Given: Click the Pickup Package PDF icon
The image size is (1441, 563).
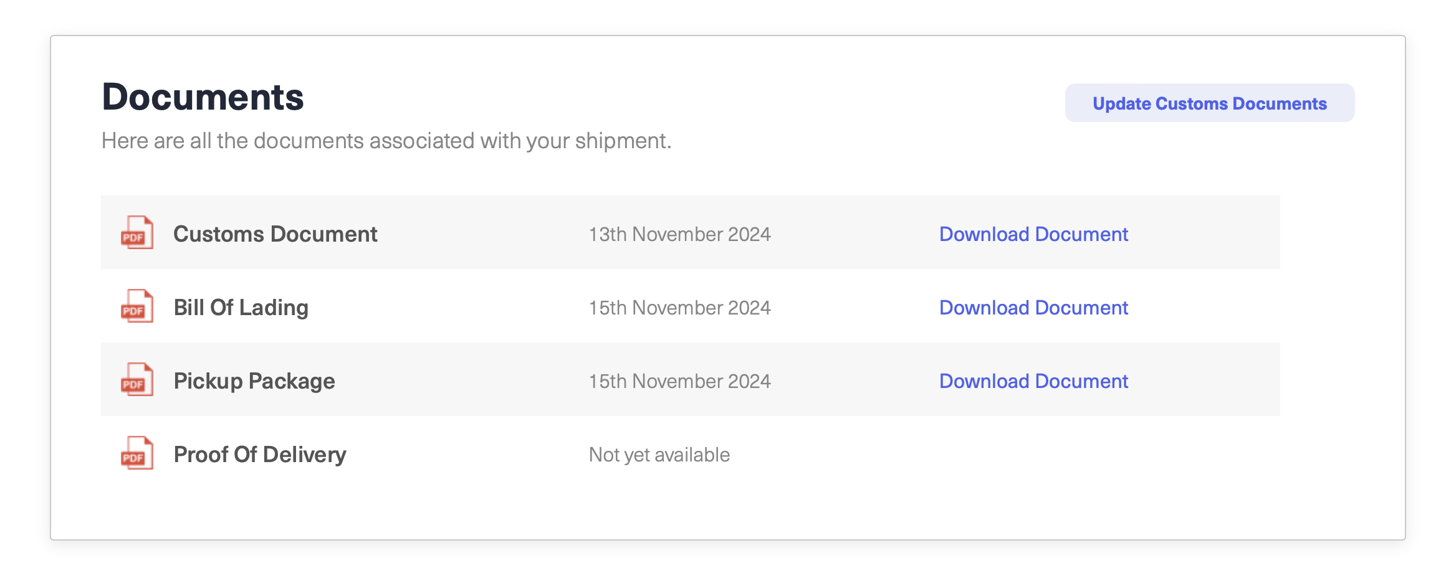Looking at the screenshot, I should (x=137, y=380).
